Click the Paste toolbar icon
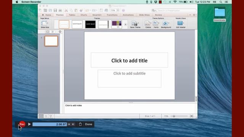The image size is (244, 137). click(76, 10)
